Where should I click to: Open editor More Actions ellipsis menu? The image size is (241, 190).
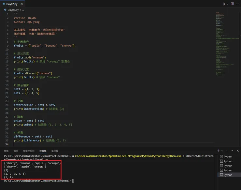pyautogui.click(x=238, y=4)
